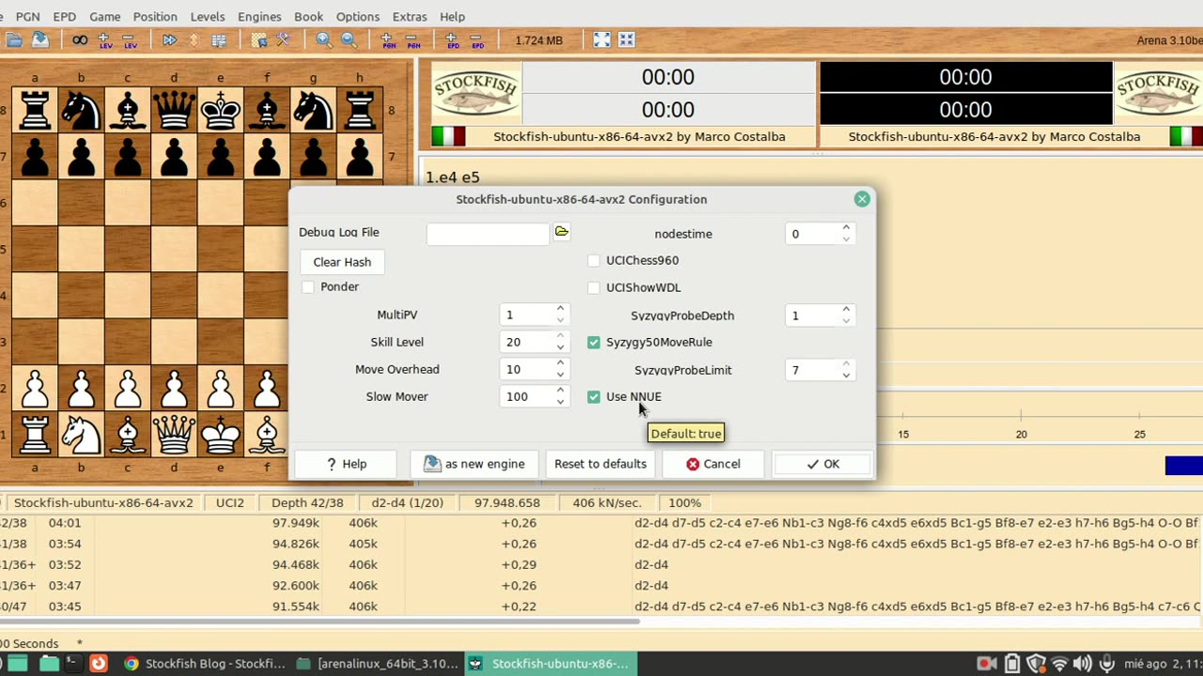This screenshot has height=676, width=1203.
Task: Open the move list table icon
Action: pyautogui.click(x=219, y=40)
